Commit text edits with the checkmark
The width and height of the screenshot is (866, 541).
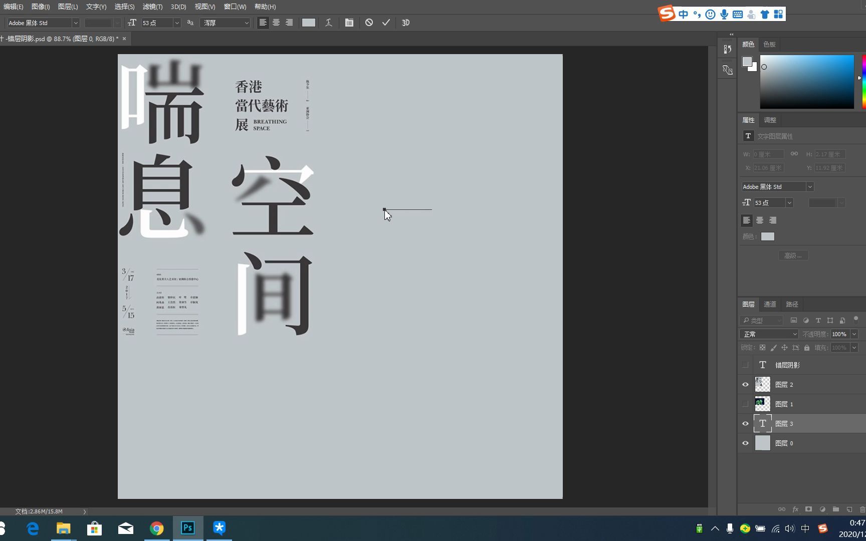pyautogui.click(x=386, y=23)
